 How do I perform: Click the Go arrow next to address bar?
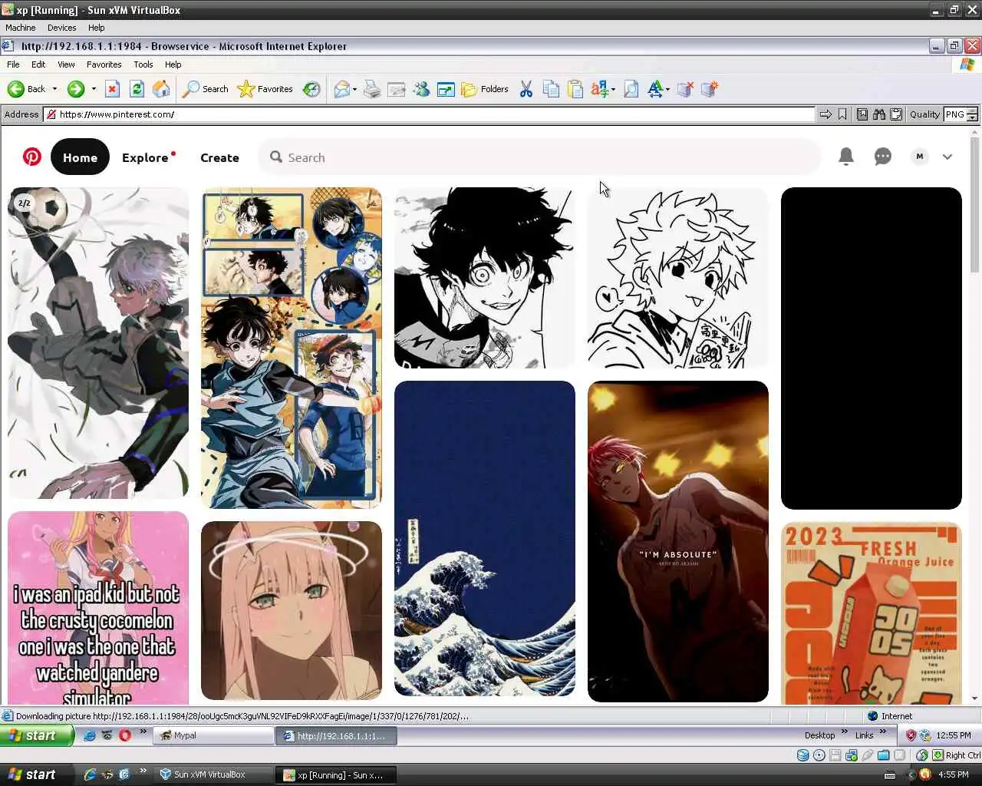click(x=825, y=114)
